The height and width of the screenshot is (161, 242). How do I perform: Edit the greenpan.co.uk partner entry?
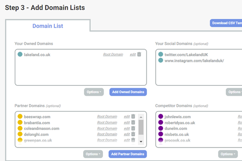pyautogui.click(x=127, y=140)
